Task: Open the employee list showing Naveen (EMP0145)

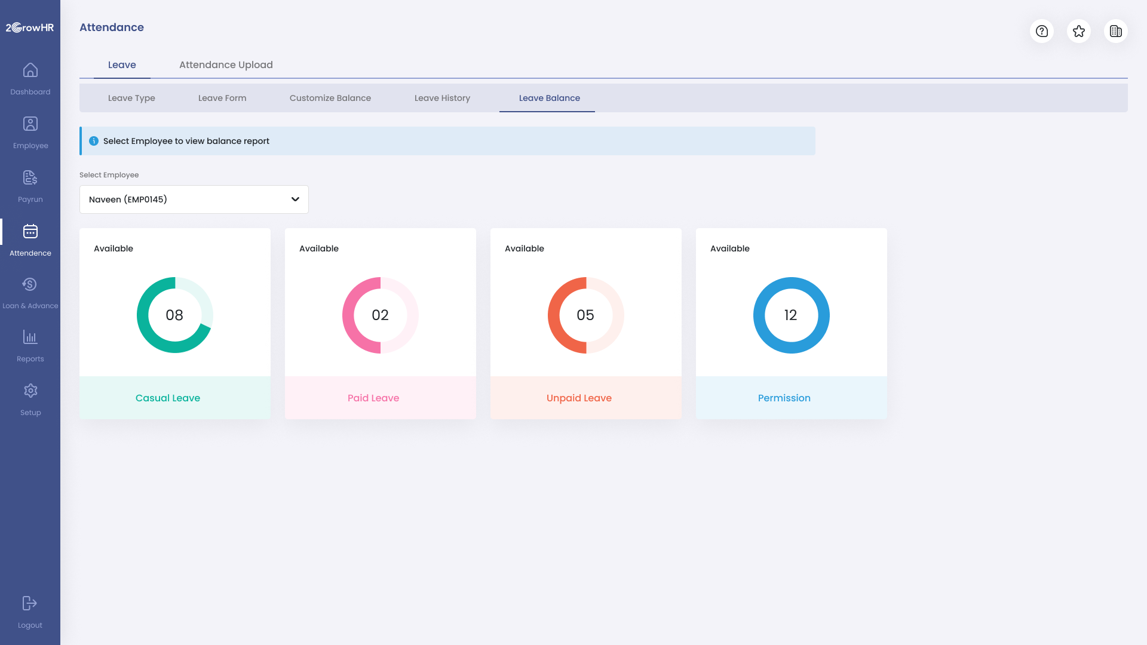Action: (194, 199)
